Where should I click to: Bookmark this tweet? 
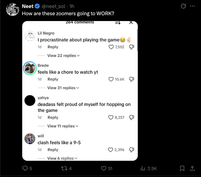click(x=182, y=168)
